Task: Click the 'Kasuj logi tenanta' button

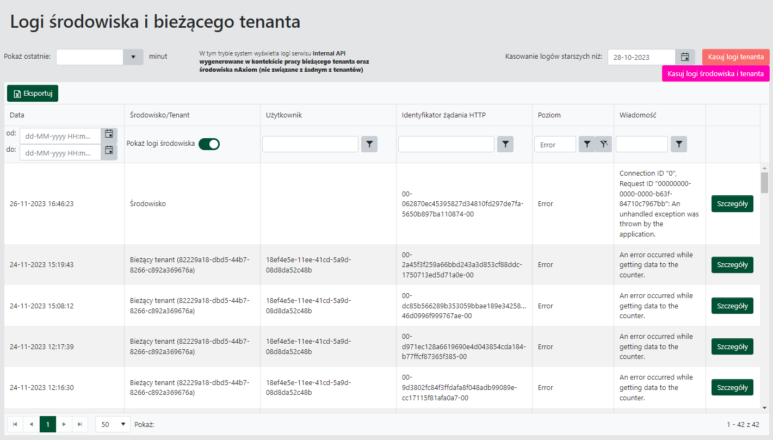Action: tap(736, 57)
